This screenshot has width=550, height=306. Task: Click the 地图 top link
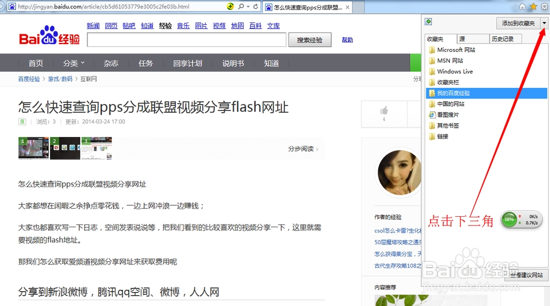238,26
